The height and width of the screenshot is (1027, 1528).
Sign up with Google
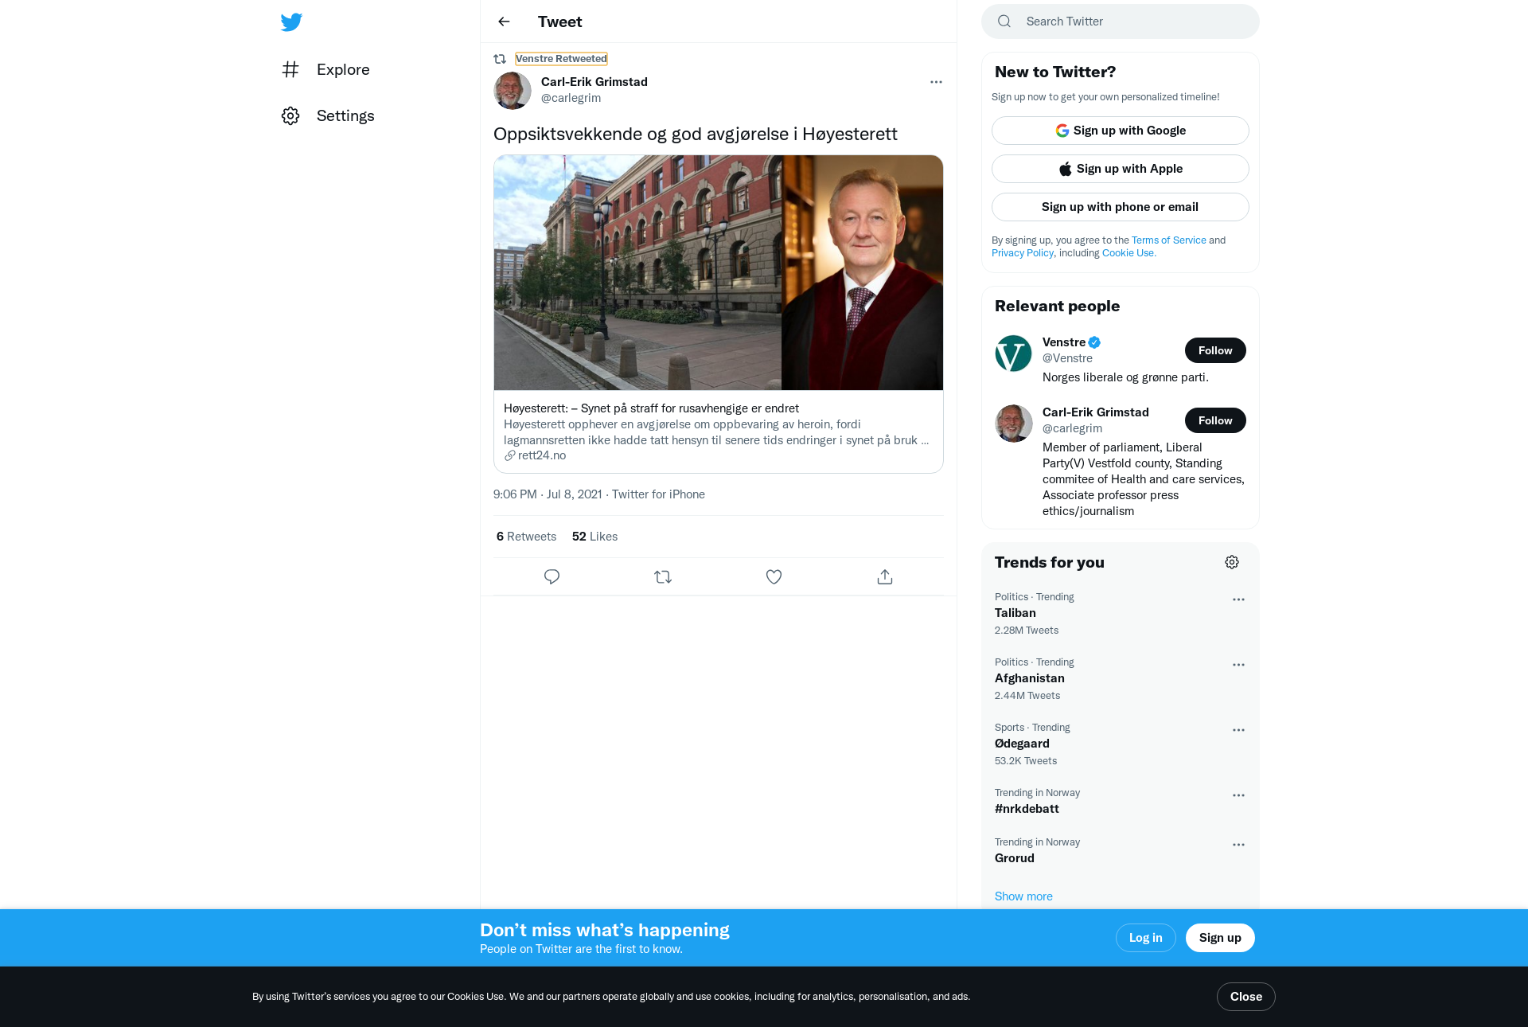(x=1121, y=131)
